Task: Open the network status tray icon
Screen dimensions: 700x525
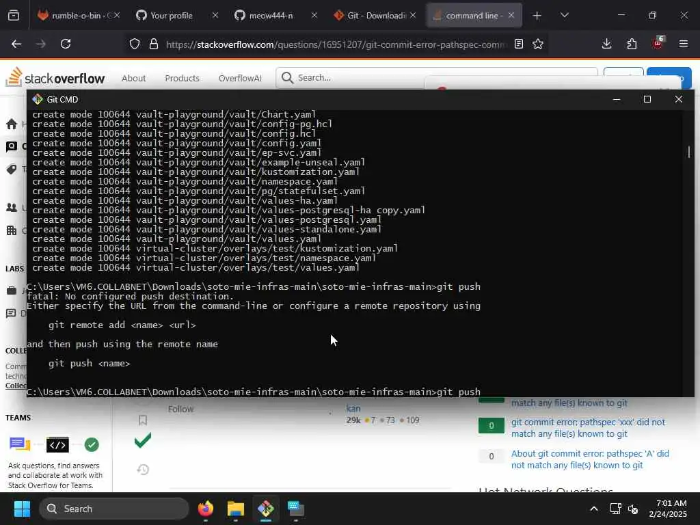Action: 616,509
